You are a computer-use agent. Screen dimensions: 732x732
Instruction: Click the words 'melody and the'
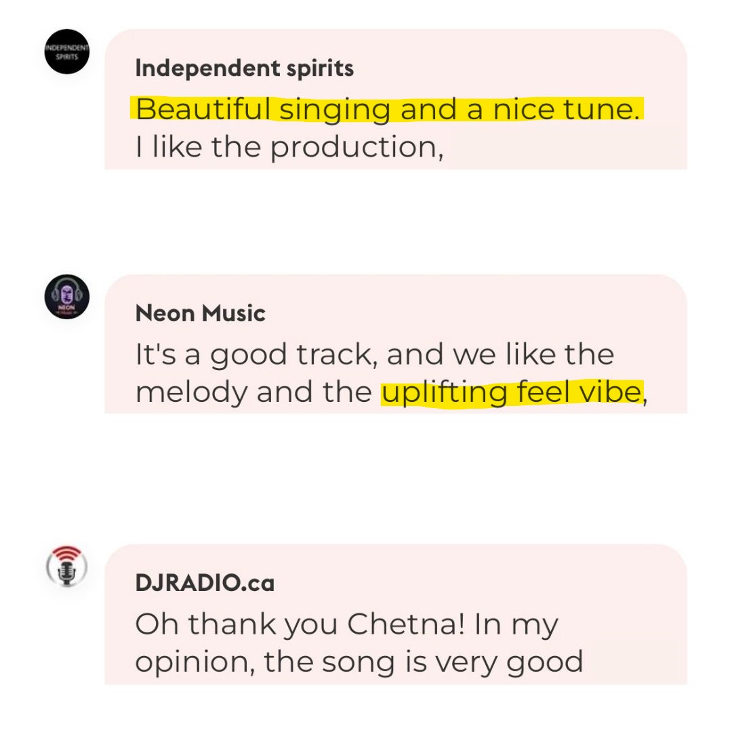click(x=253, y=392)
